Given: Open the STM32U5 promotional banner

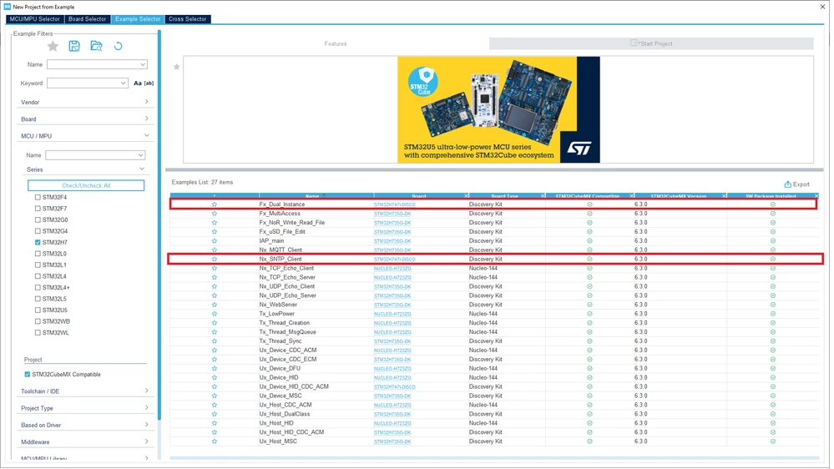Looking at the screenshot, I should [498, 109].
